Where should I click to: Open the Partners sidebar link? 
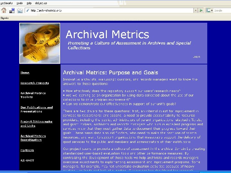pyautogui.click(x=27, y=150)
